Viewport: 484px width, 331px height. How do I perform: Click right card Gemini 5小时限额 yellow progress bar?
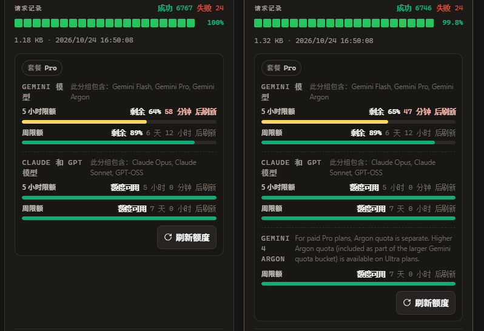pos(358,122)
